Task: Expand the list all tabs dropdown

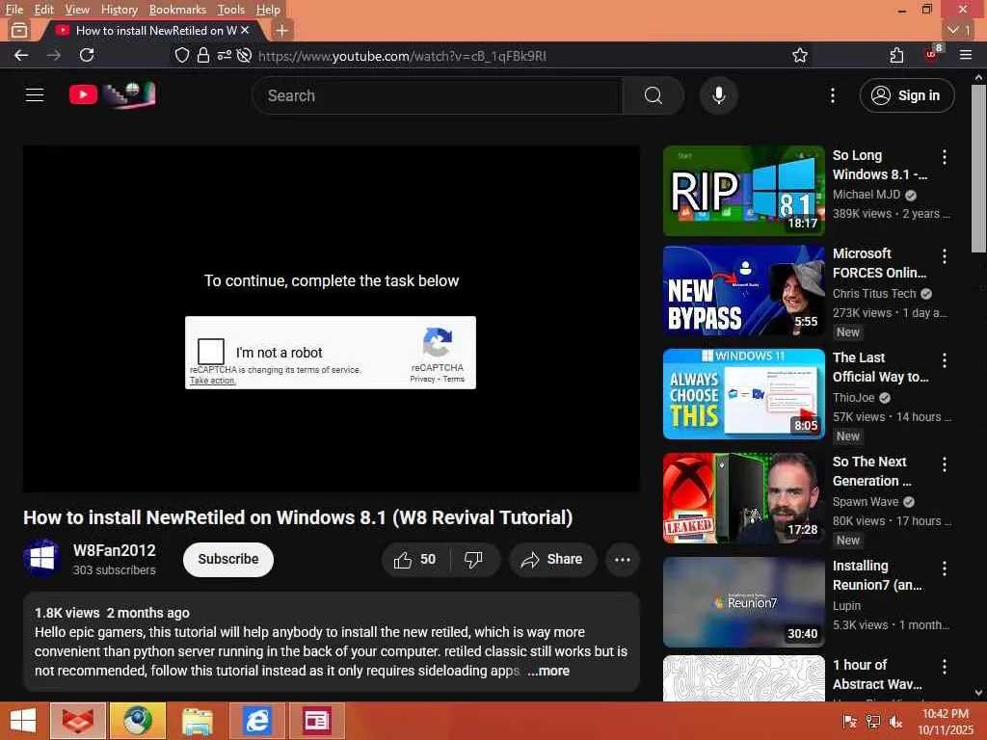Action: [959, 30]
